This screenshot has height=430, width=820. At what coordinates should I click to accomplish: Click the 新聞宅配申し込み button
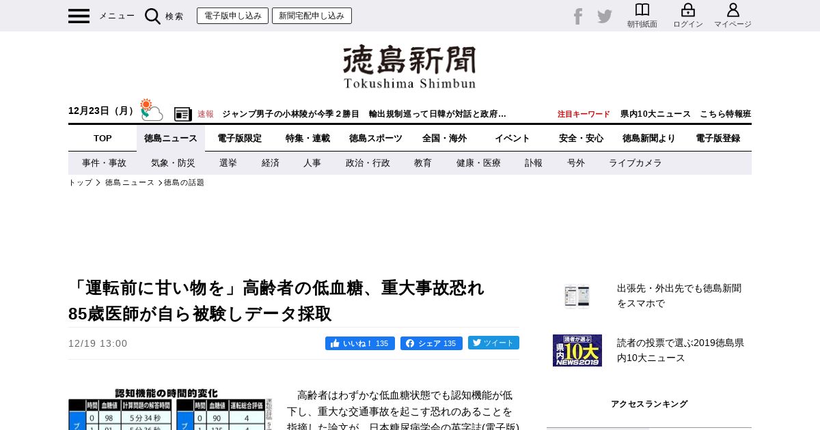pyautogui.click(x=312, y=16)
